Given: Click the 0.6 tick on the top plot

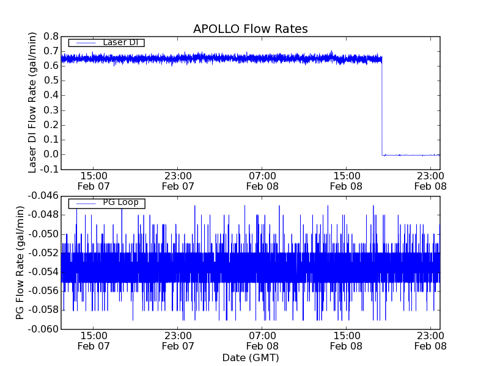Looking at the screenshot, I should point(51,66).
